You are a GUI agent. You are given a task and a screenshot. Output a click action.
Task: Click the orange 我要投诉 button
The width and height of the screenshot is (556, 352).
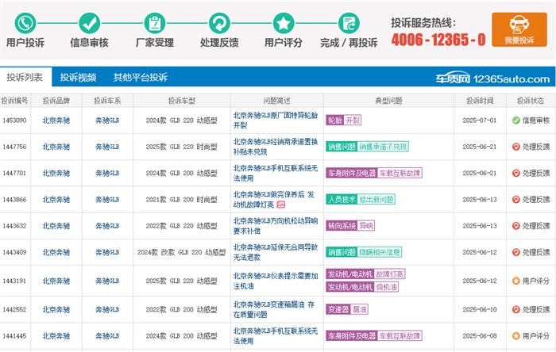point(519,29)
